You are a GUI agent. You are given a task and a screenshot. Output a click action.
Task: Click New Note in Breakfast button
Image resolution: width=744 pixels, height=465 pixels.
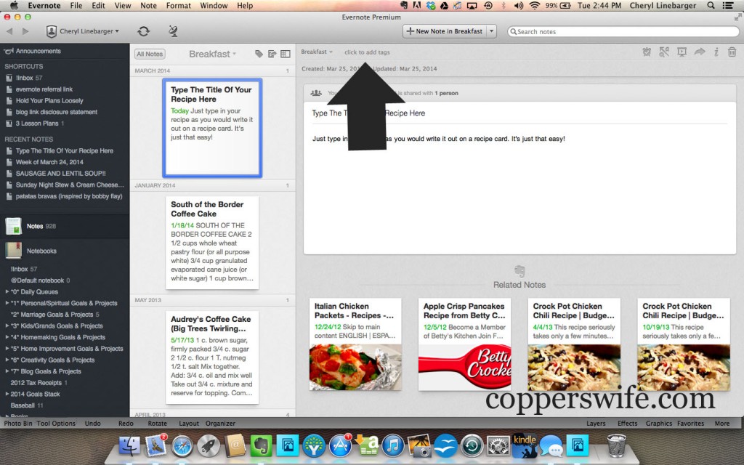tap(445, 31)
